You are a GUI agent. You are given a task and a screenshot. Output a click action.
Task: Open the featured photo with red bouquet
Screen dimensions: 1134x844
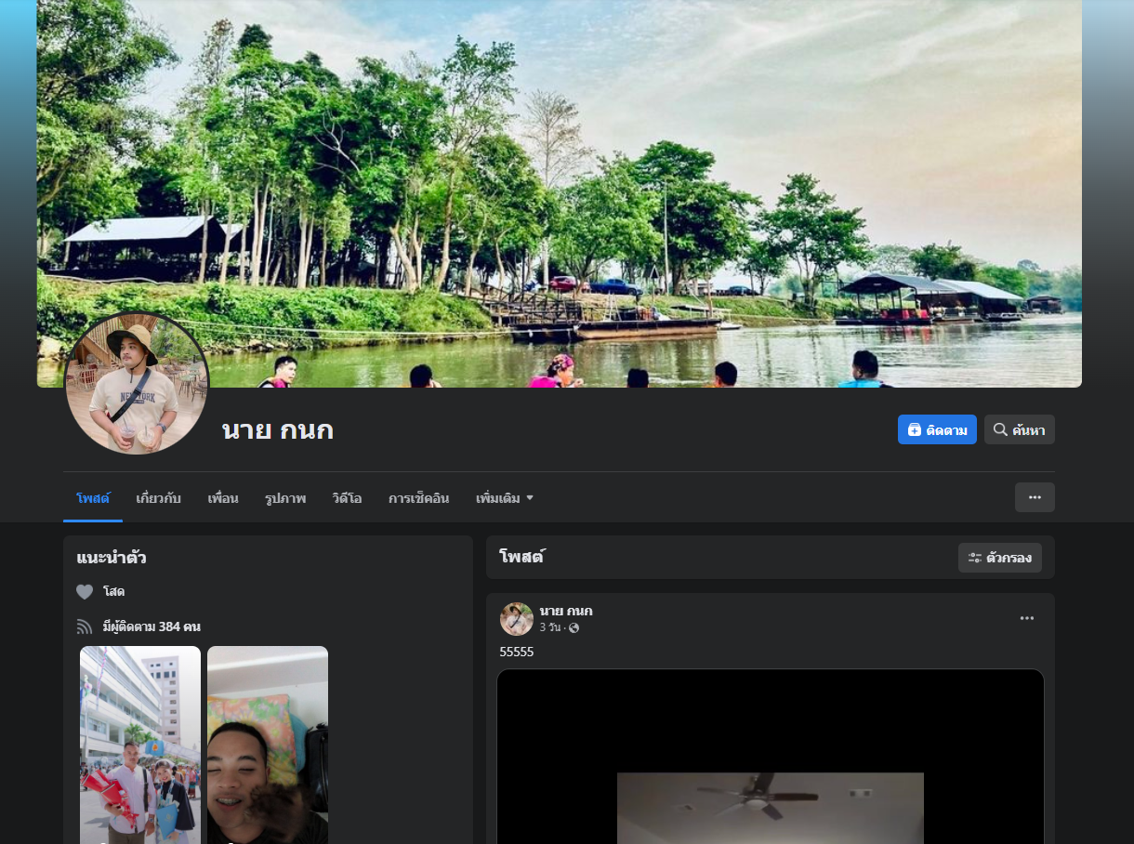pyautogui.click(x=140, y=745)
